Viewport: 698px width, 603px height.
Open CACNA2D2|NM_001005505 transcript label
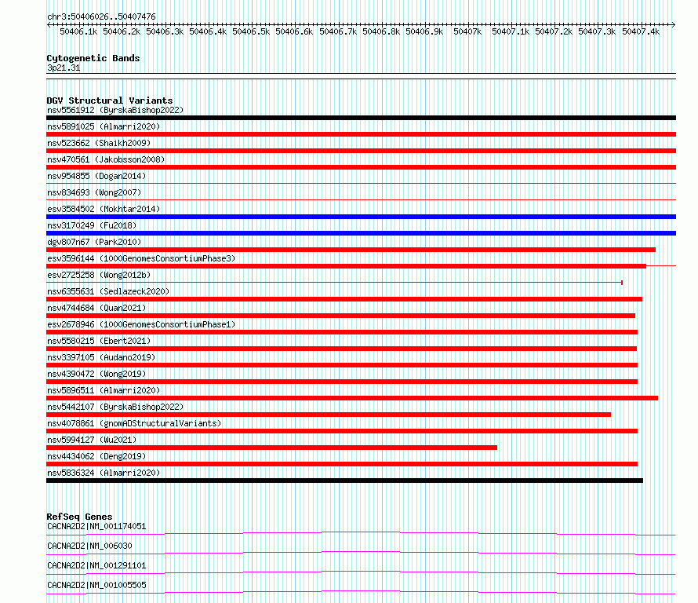click(96, 585)
